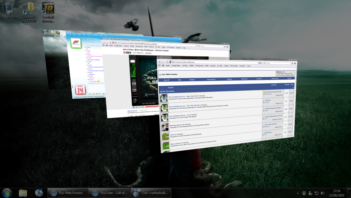351x198 pixels.
Task: Click Photobucket bookmark in Evo-Web window
Action: coord(199,65)
